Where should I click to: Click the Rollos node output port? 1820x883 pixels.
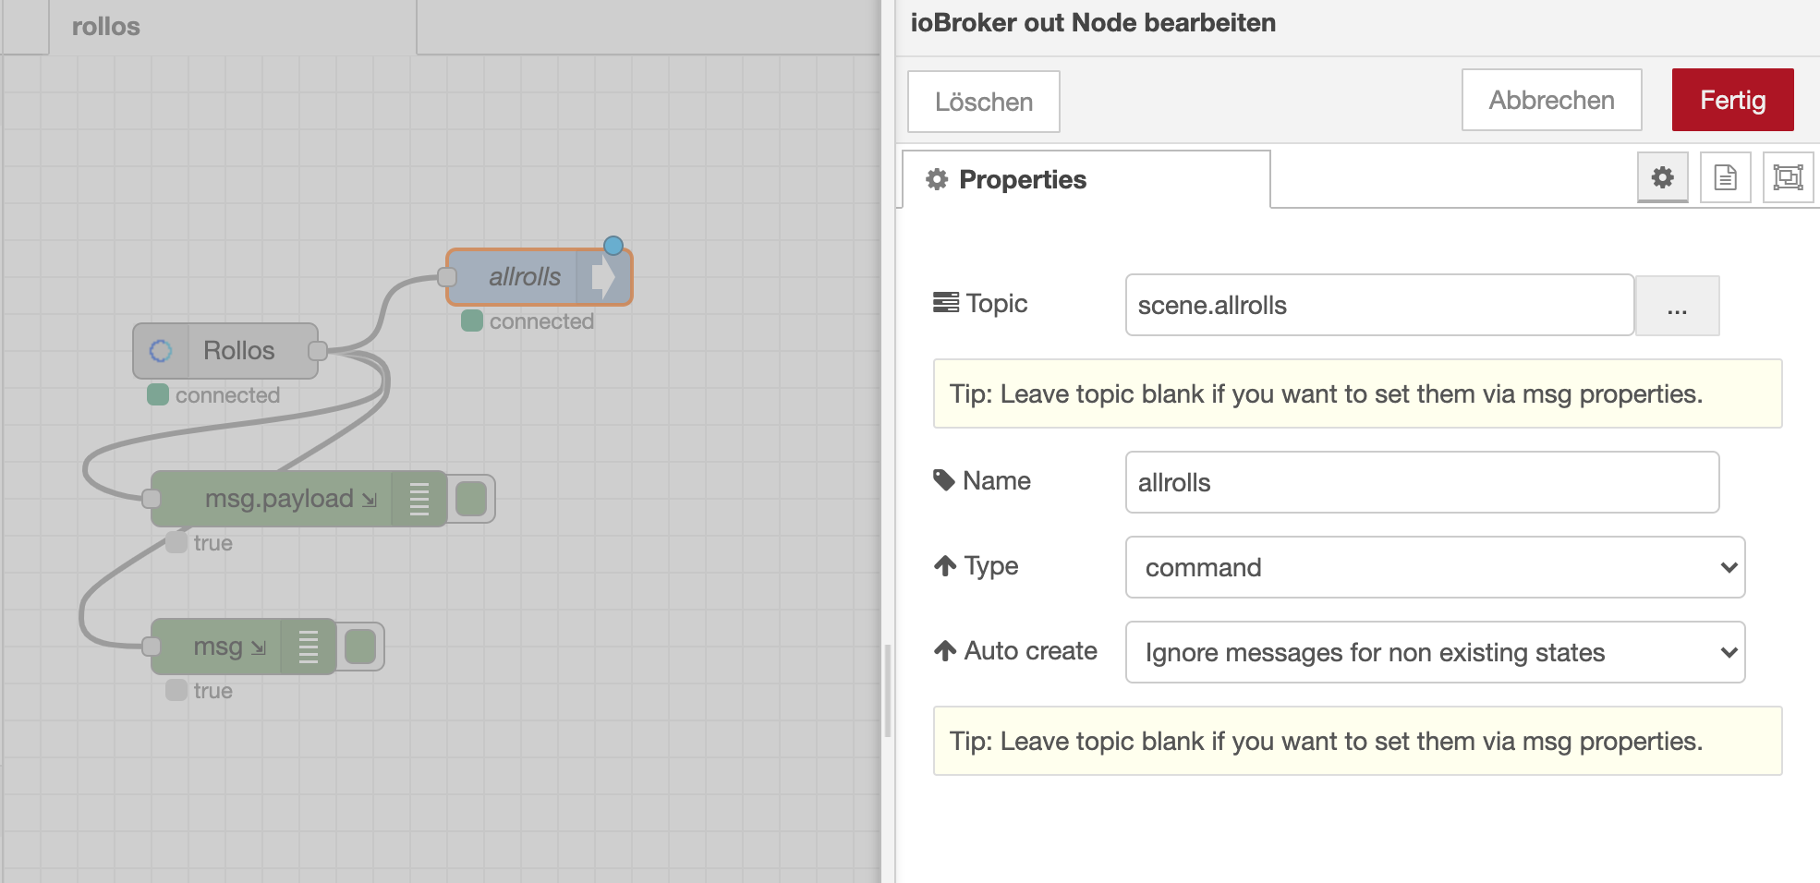pyautogui.click(x=318, y=351)
